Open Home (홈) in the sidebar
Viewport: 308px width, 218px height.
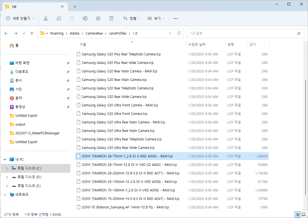[14, 46]
